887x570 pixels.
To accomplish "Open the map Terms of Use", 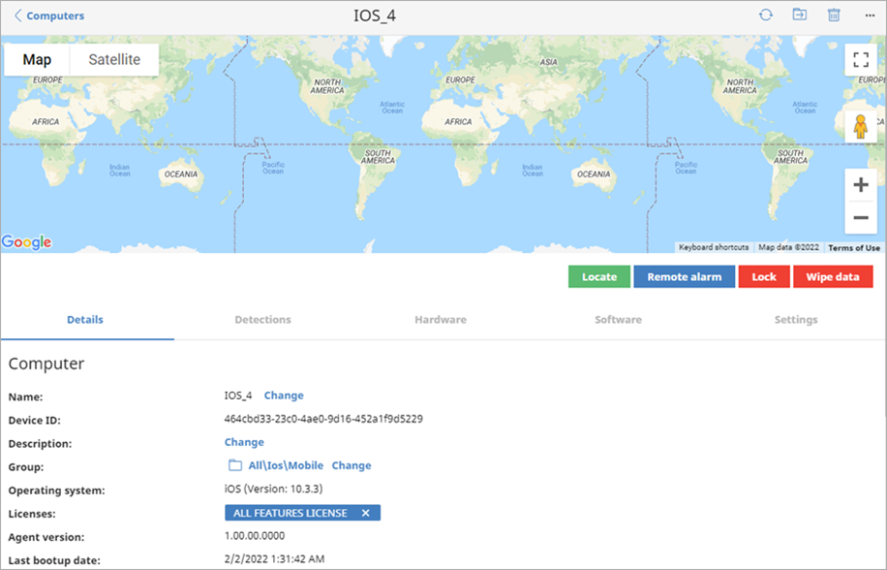I will coord(854,247).
